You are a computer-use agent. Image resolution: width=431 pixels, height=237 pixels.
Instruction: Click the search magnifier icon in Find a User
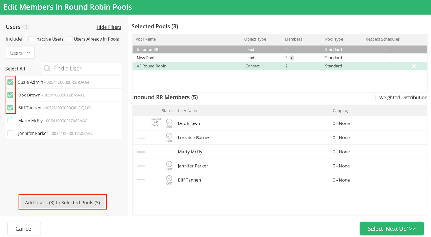click(47, 69)
